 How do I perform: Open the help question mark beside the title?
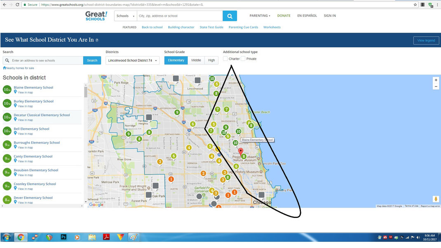[97, 40]
